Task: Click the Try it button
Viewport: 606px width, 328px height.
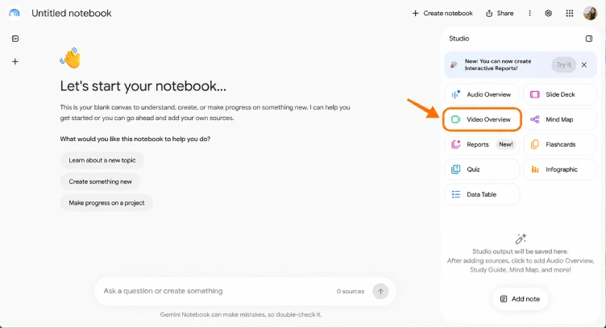Action: pyautogui.click(x=563, y=64)
